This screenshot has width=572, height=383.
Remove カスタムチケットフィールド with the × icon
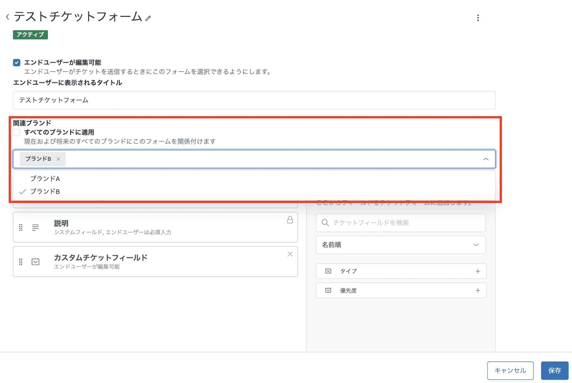click(290, 254)
